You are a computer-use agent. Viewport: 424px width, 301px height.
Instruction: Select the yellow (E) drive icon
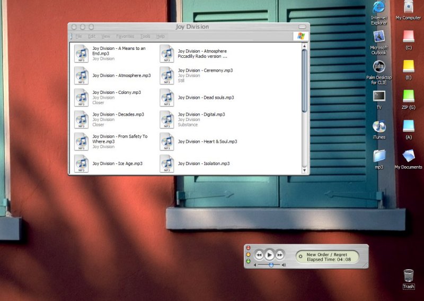click(x=408, y=66)
